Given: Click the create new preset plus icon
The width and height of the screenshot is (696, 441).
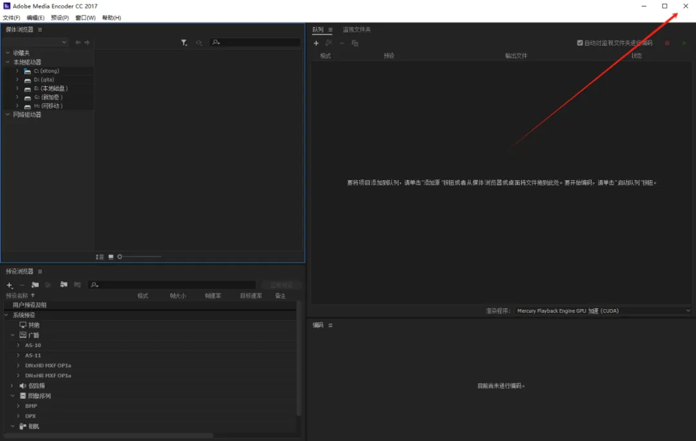Looking at the screenshot, I should point(9,285).
